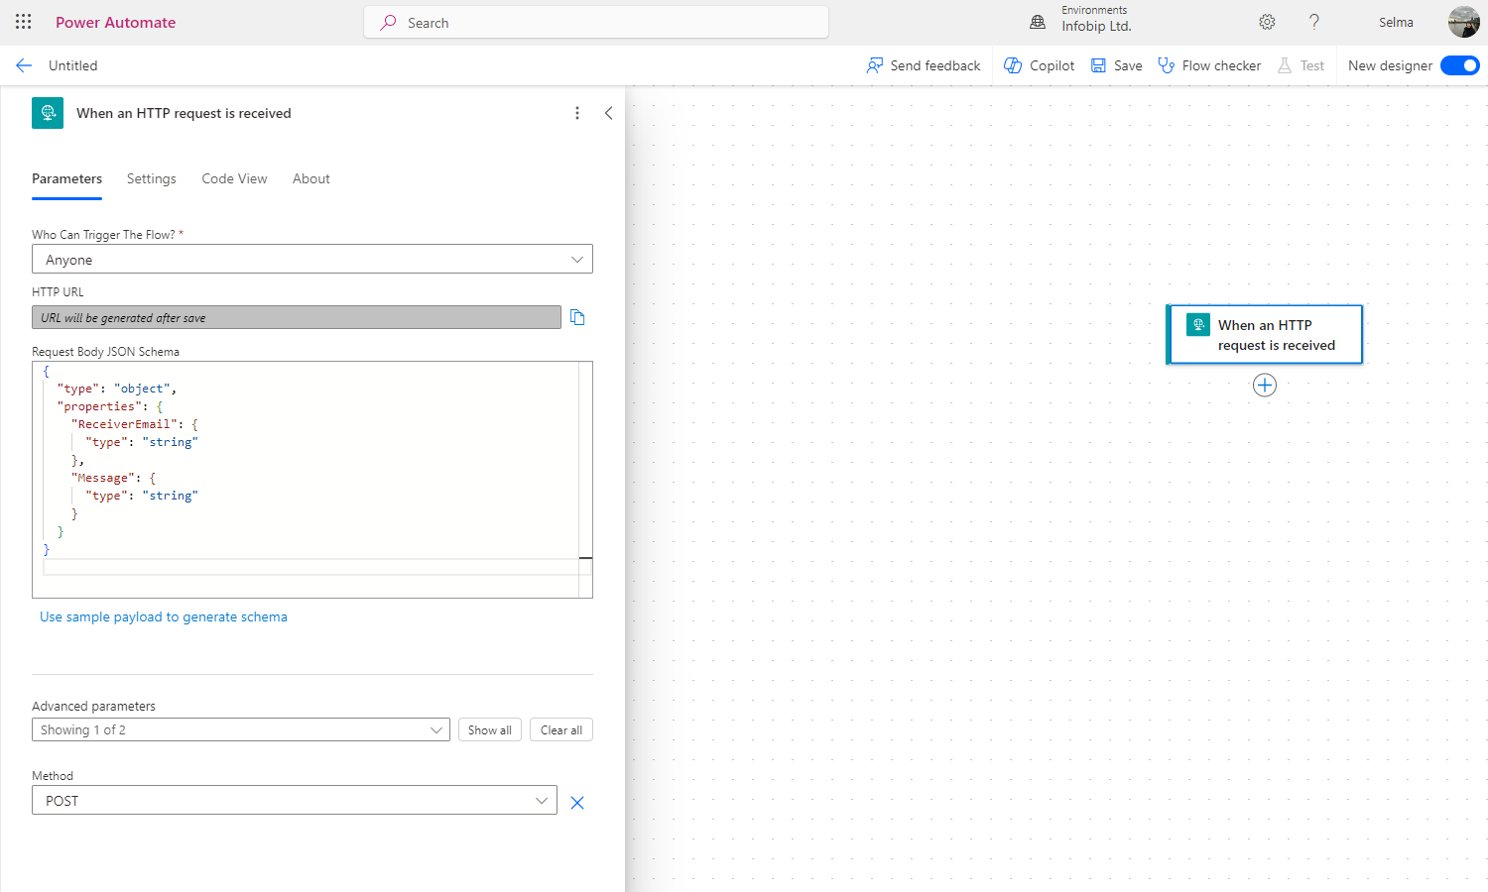Save the flow
The image size is (1488, 892).
coord(1115,65)
